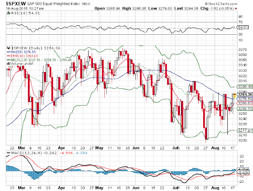The width and height of the screenshot is (253, 191).
Task: Click the S&P 500 Equal Weighted Index title
Action: [53, 4]
